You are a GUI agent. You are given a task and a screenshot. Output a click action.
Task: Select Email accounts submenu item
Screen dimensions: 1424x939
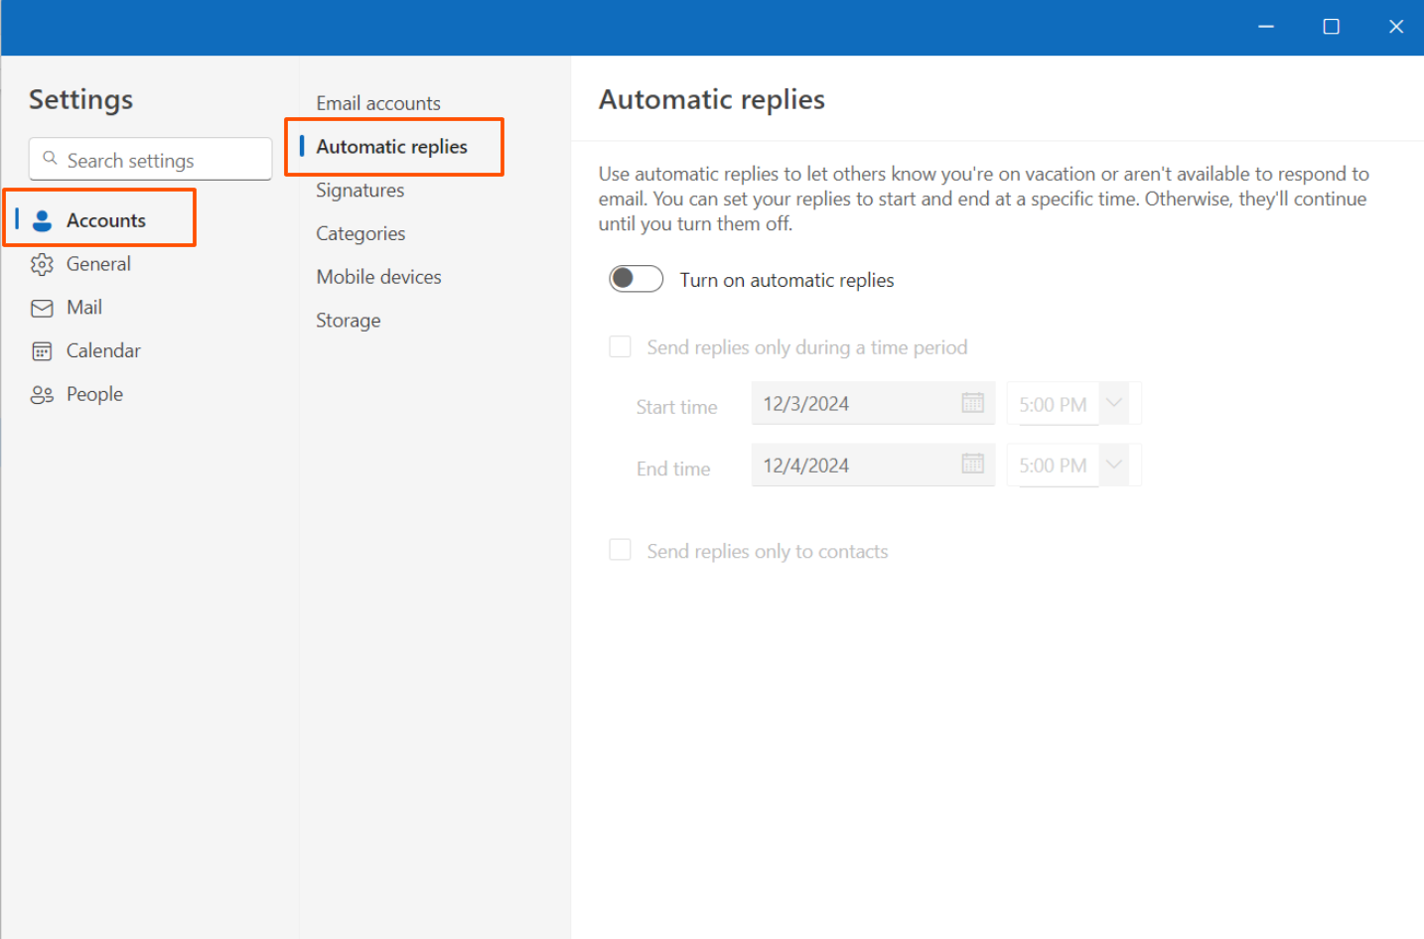(x=378, y=103)
